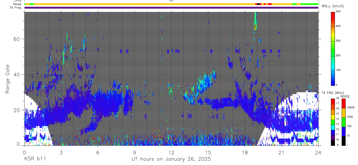Select the purple 10-11 MHz frequency swatch

(333, 137)
